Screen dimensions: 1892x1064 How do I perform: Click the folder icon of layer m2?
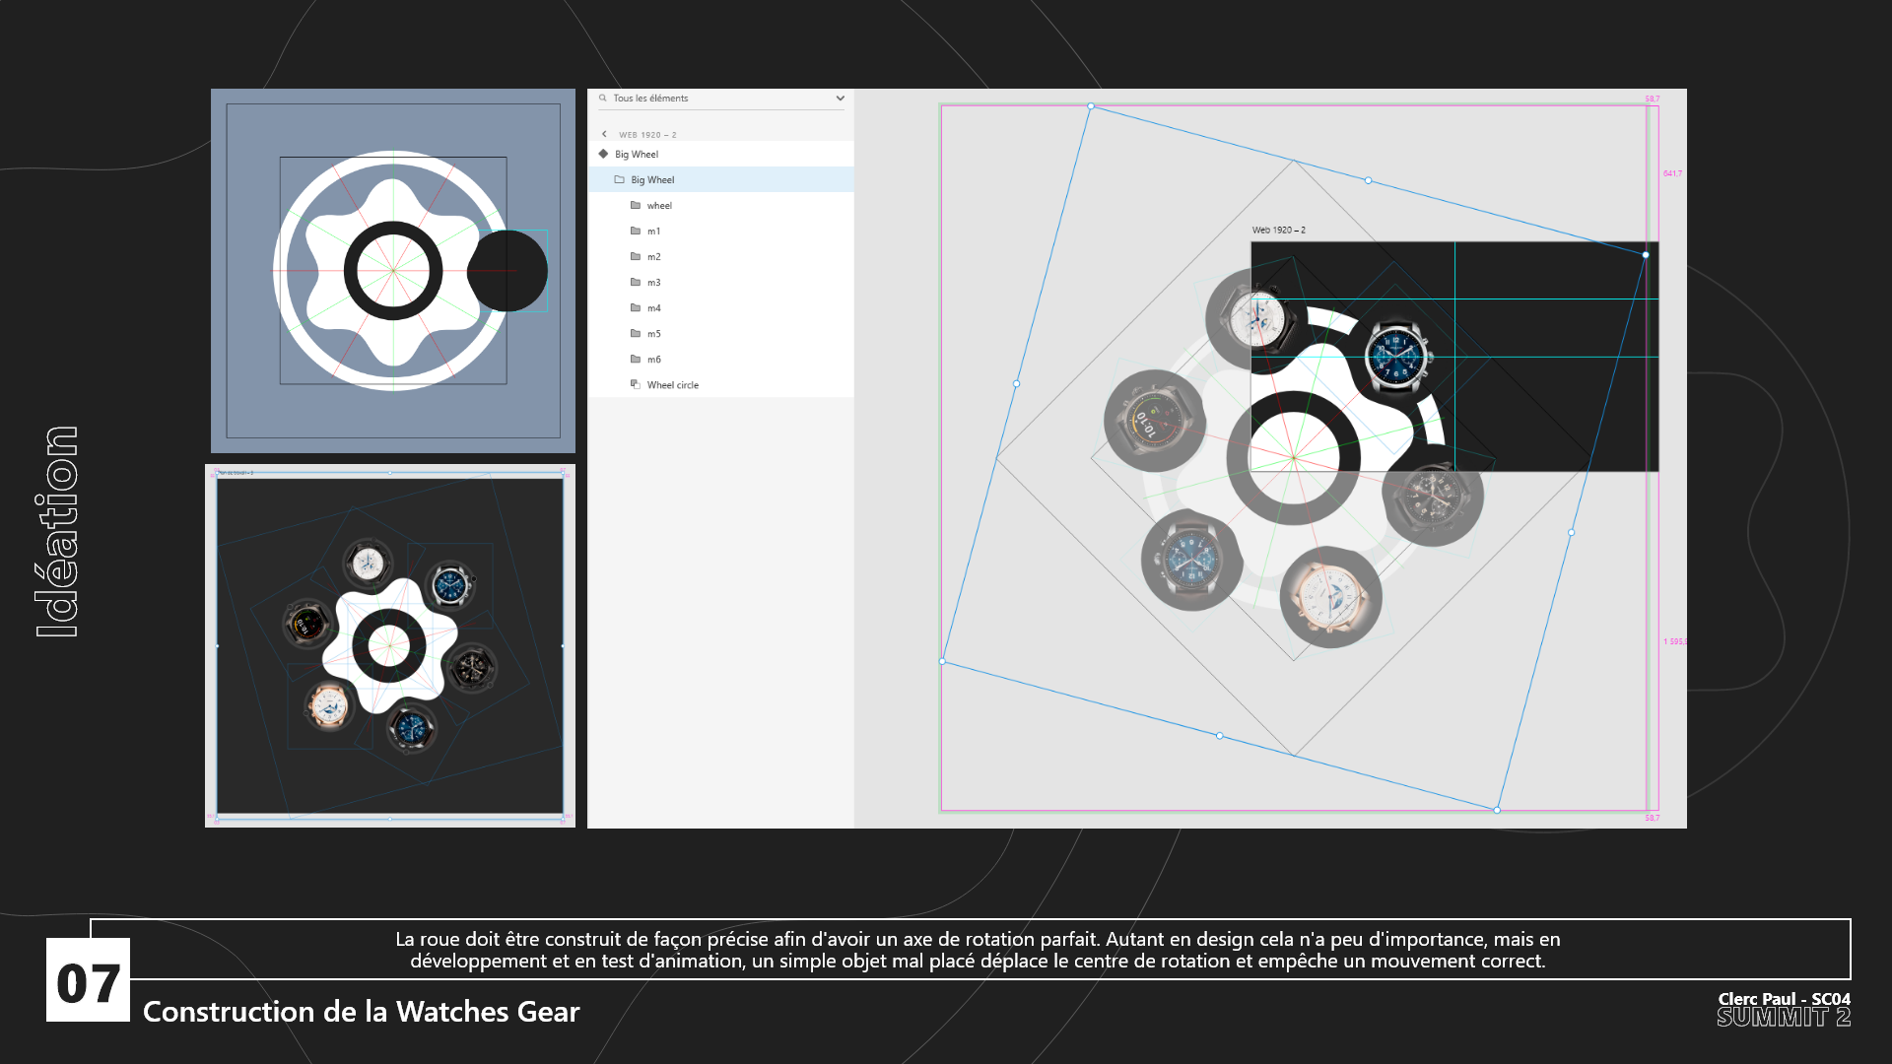pyautogui.click(x=636, y=256)
